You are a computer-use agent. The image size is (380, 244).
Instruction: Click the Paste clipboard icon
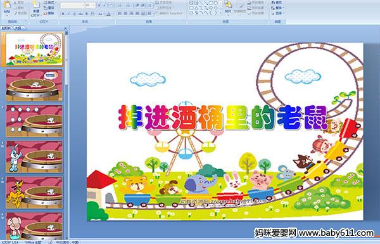(x=7, y=5)
